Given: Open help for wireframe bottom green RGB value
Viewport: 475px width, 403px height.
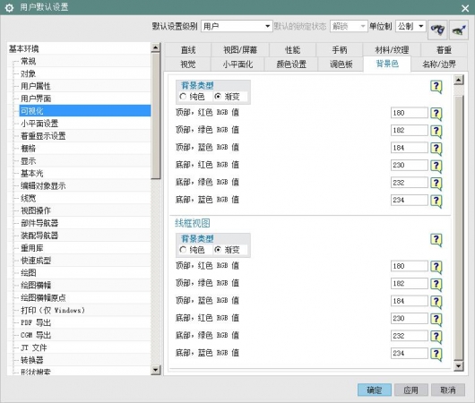Looking at the screenshot, I should tap(436, 337).
